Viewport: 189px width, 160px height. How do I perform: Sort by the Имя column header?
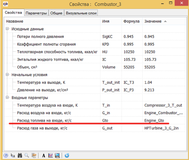click(x=111, y=21)
